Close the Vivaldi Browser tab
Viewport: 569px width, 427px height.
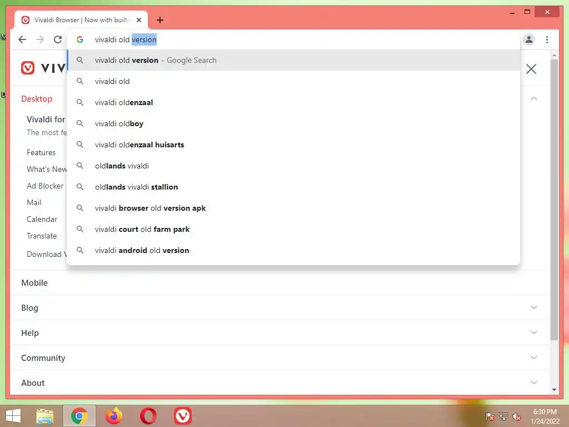138,20
